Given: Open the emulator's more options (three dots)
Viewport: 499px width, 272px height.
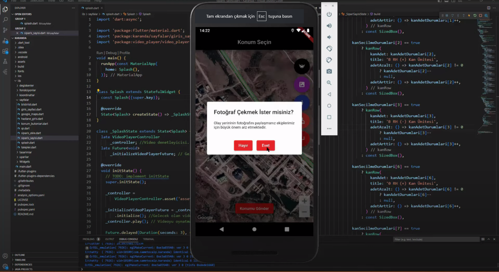Looking at the screenshot, I should click(x=329, y=129).
